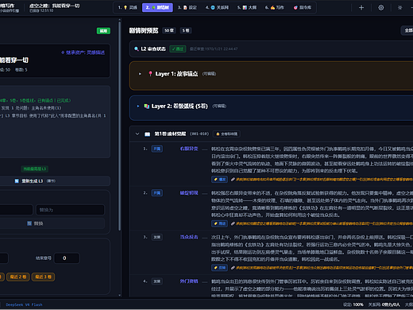Click the magnifier icon beside L2 审查状态

[137, 48]
